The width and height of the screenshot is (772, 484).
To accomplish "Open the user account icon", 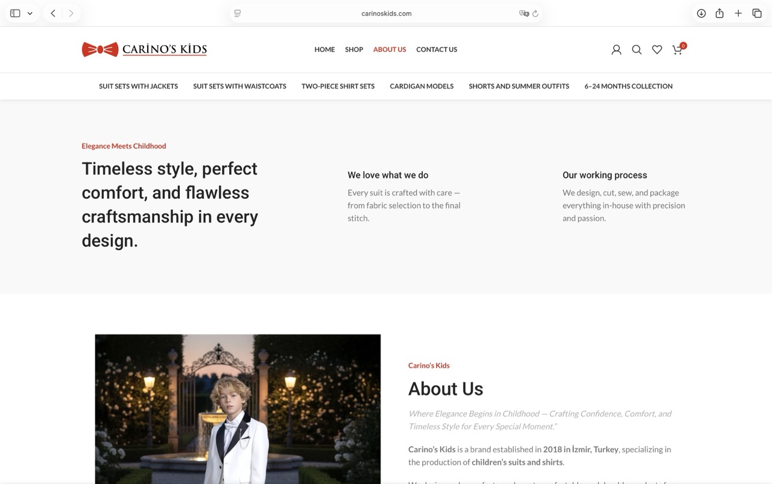I will pos(616,50).
